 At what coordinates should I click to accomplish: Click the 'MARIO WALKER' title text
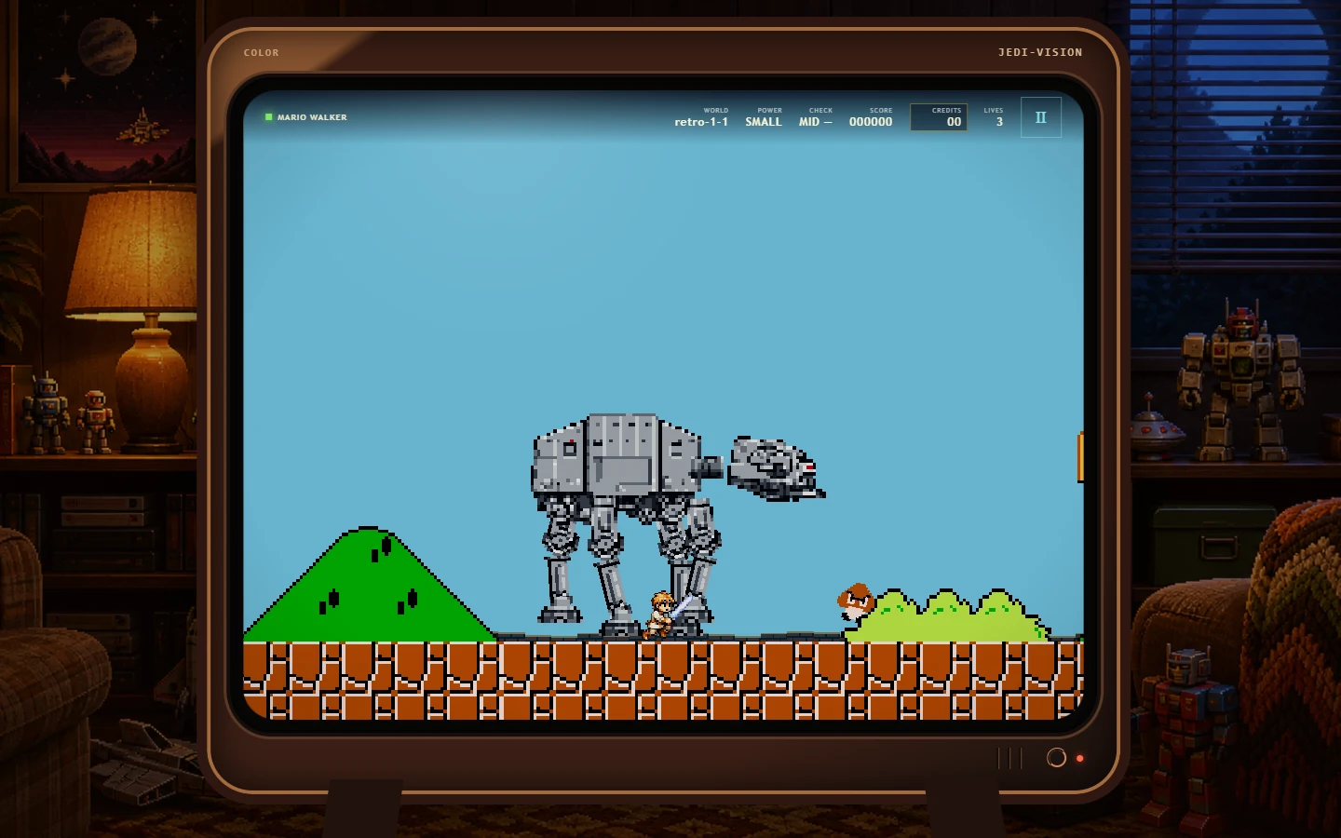[x=312, y=117]
